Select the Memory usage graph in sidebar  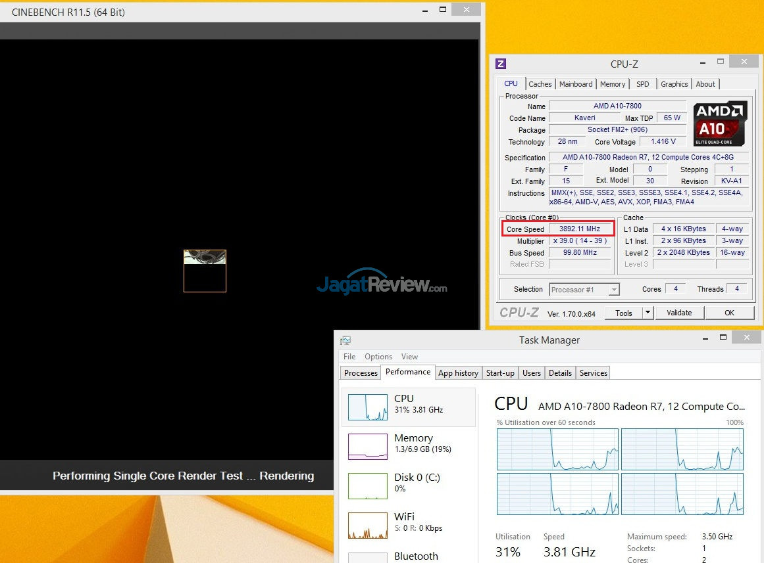(x=367, y=446)
